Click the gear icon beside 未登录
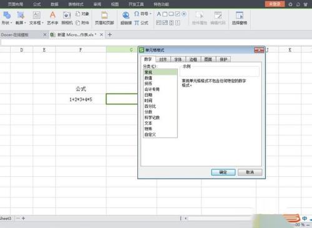 pos(290,4)
